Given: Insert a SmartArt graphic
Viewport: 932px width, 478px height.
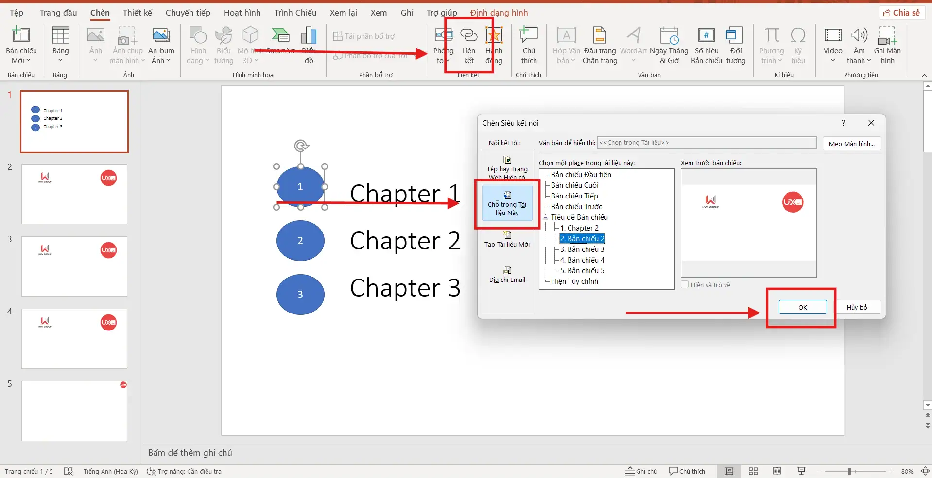Looking at the screenshot, I should tap(281, 44).
